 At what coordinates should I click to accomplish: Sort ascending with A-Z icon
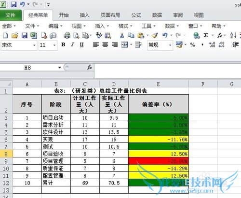click(x=233, y=35)
